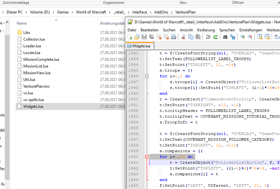
Task: Open the Kodierung menu
Action: (206, 30)
